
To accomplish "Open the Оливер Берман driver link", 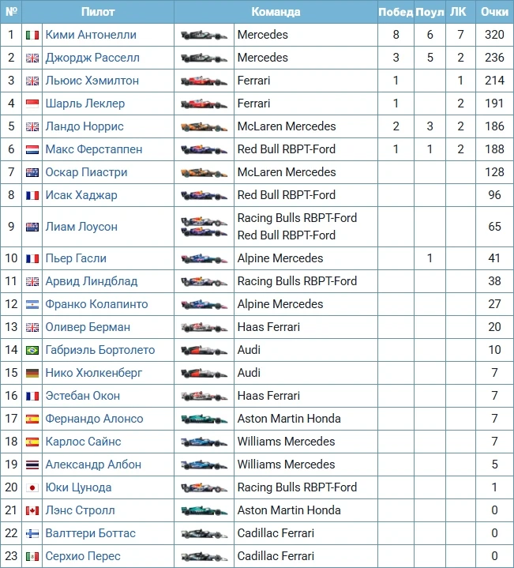I will 88,327.
